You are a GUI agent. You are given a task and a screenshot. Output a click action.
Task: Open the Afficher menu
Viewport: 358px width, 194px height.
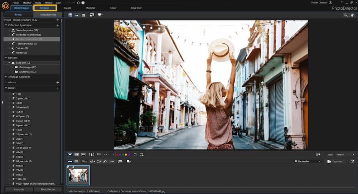(x=48, y=3)
